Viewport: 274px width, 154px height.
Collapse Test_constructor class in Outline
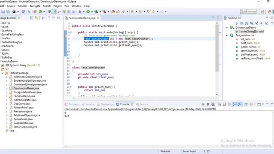[x=227, y=35]
